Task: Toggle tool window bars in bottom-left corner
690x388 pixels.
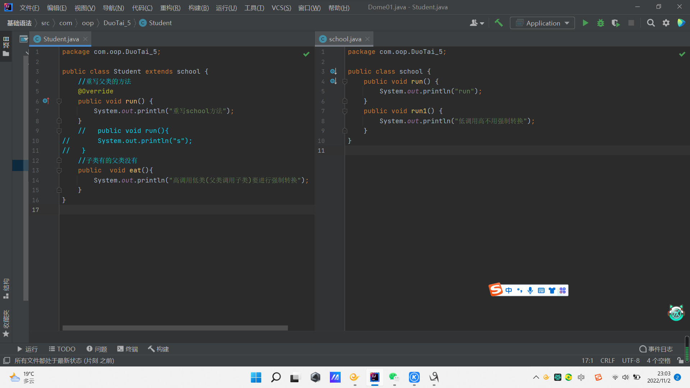Action: coord(6,360)
